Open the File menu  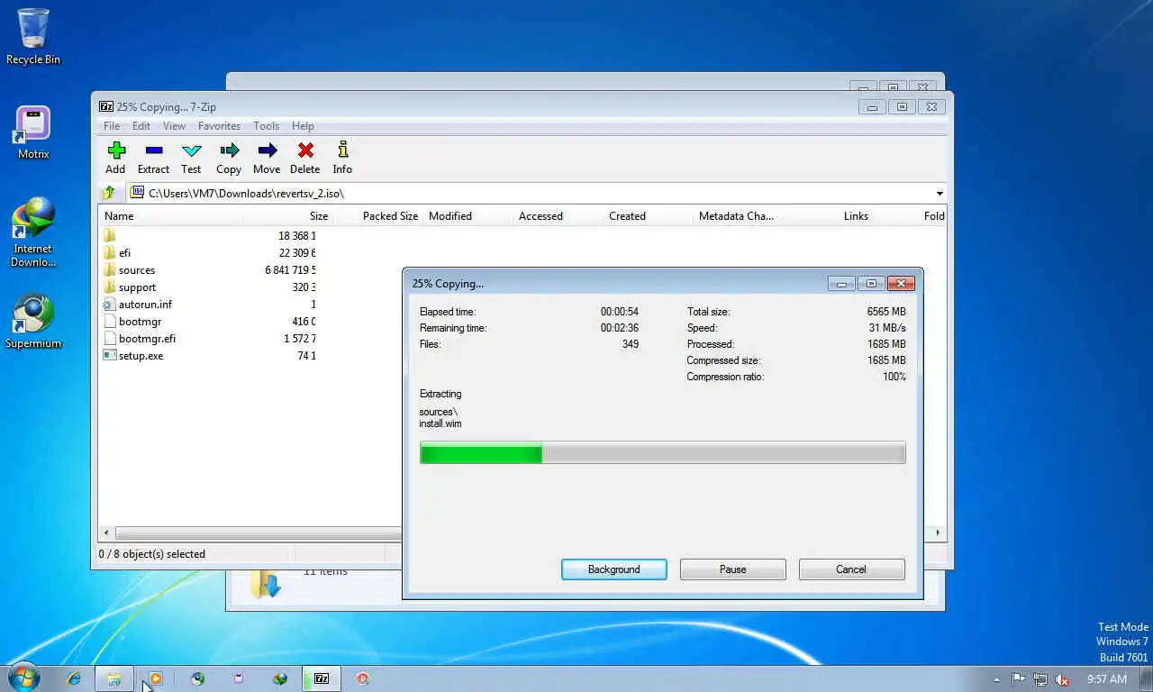tap(112, 126)
